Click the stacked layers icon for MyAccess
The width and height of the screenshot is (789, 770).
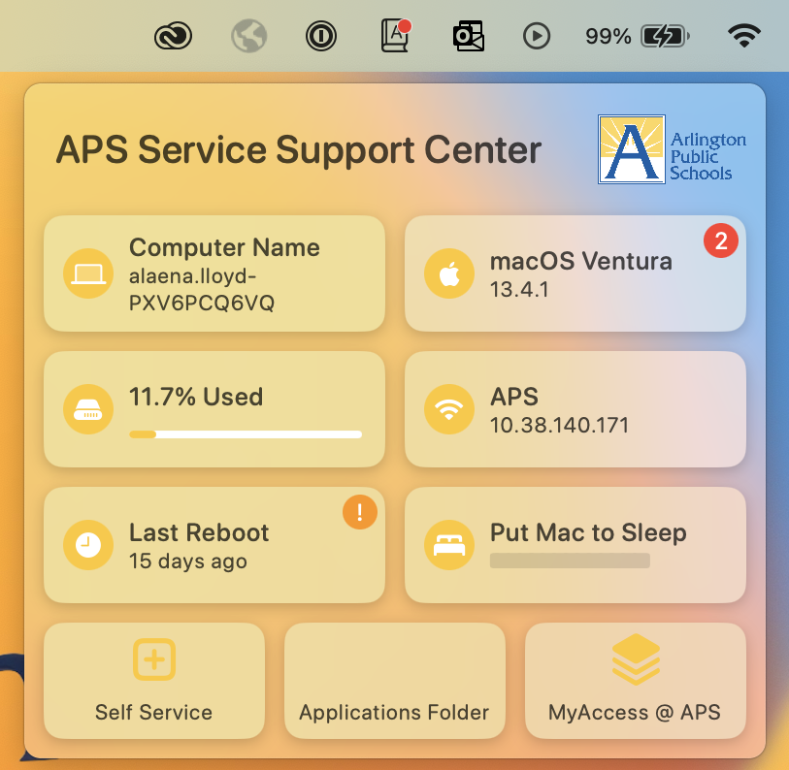click(x=636, y=659)
